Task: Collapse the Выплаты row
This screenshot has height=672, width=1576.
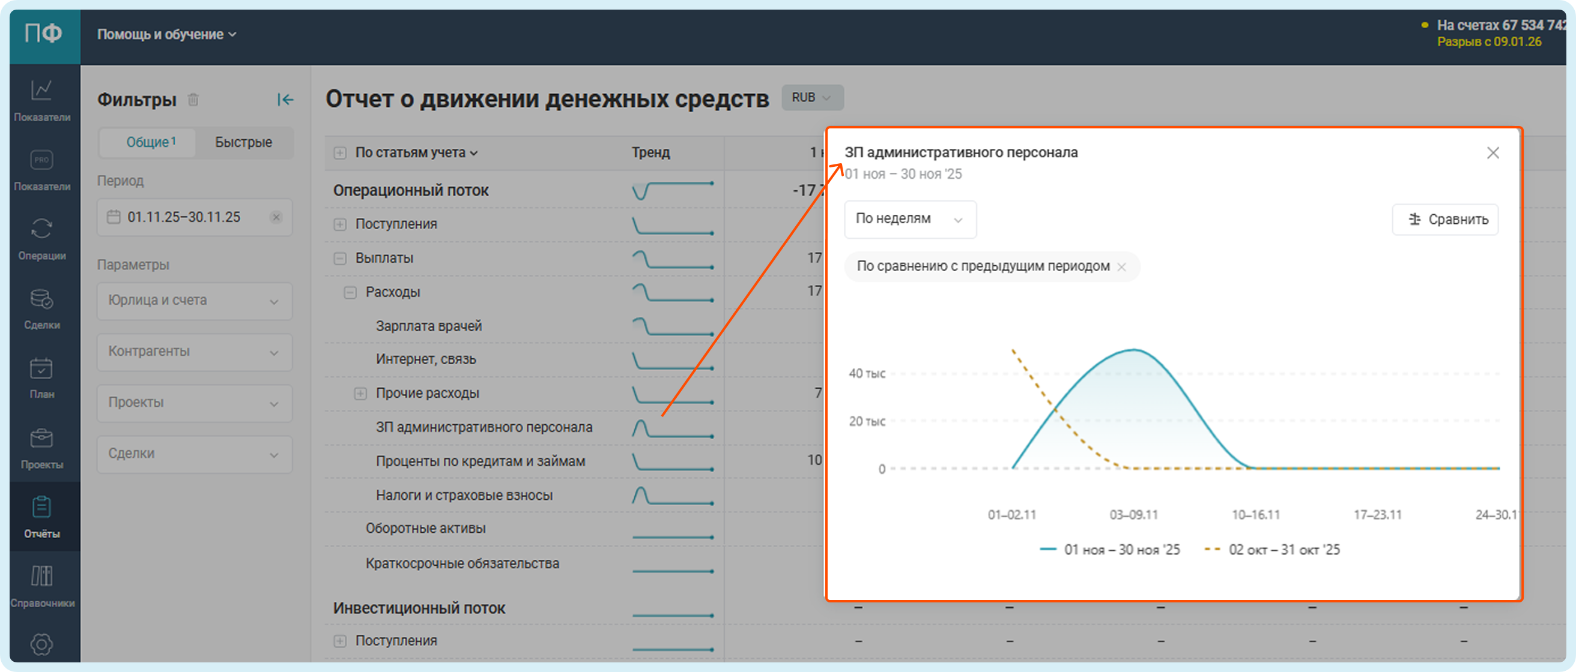Action: (x=340, y=259)
